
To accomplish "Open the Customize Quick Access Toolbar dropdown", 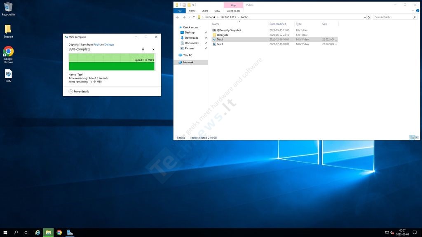I will [193, 5].
